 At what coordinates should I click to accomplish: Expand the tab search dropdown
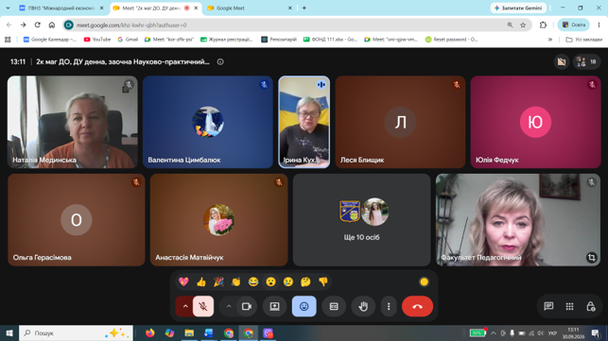[8, 8]
